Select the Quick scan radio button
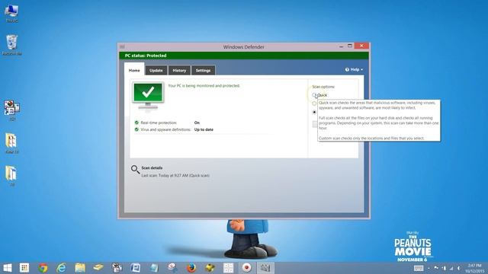This screenshot has height=274, width=488. click(314, 94)
